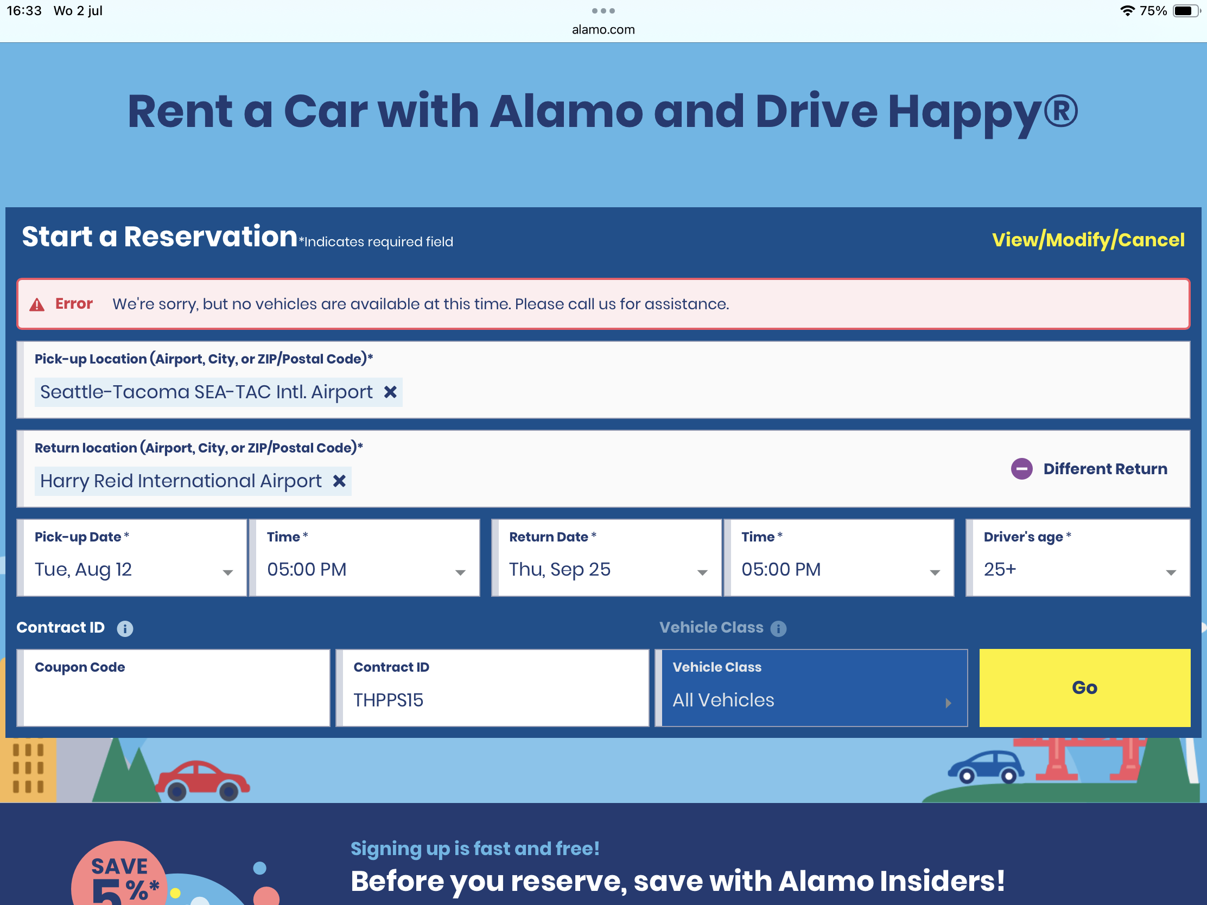This screenshot has height=905, width=1207.
Task: Open View/Modify/Cancel link
Action: pos(1088,240)
